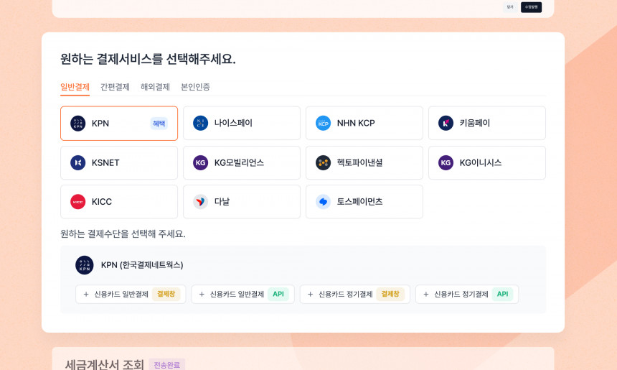Click the NHN KCP logo icon
The height and width of the screenshot is (370, 617).
click(x=324, y=124)
